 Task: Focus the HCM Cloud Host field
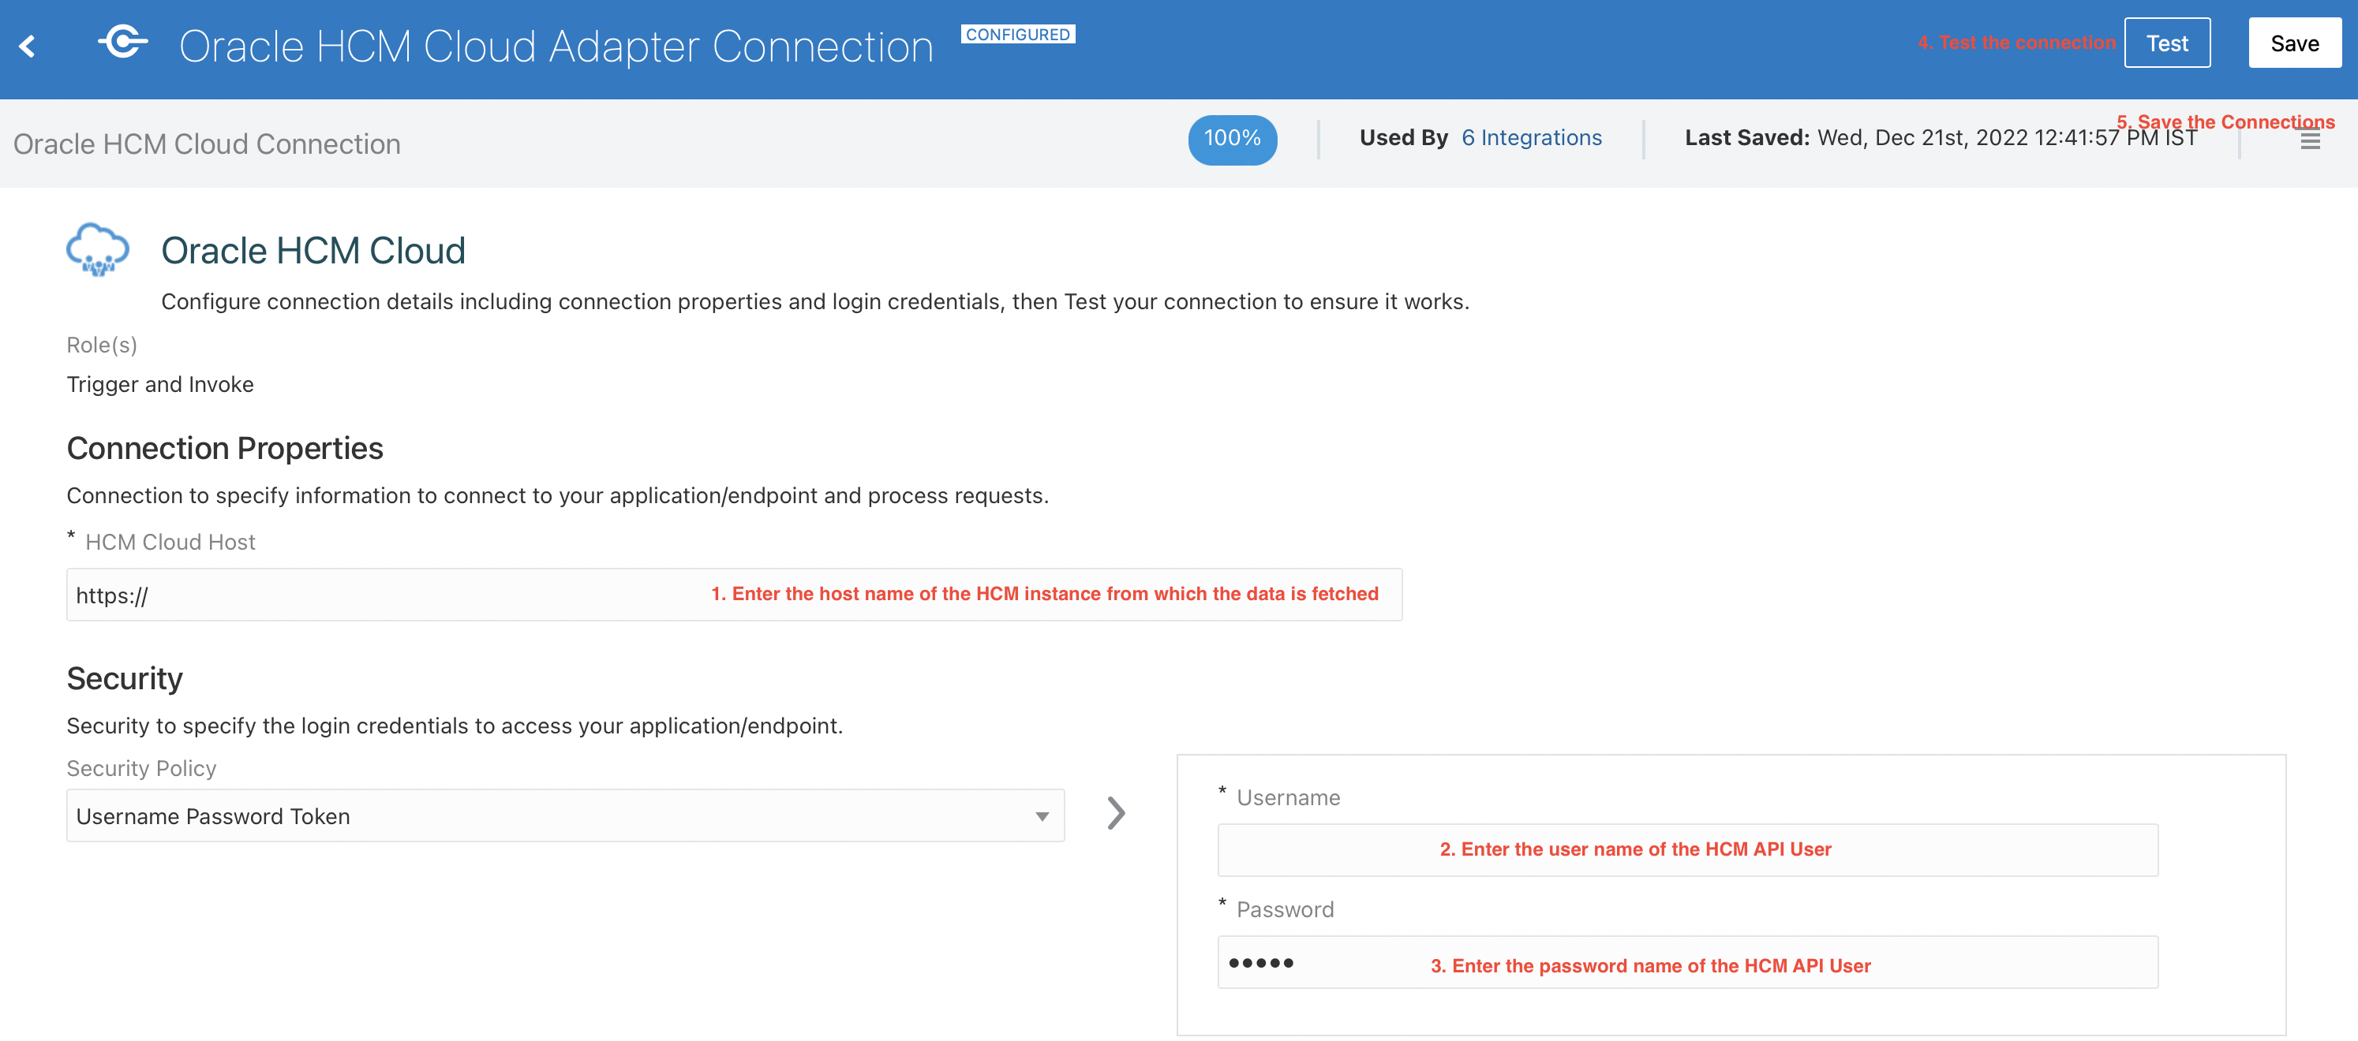384,595
